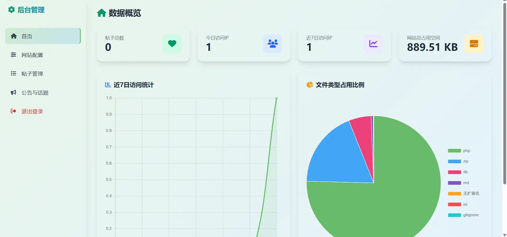Click the pie chart icon beside 文件类型占用比例
This screenshot has width=507, height=237.
point(309,85)
